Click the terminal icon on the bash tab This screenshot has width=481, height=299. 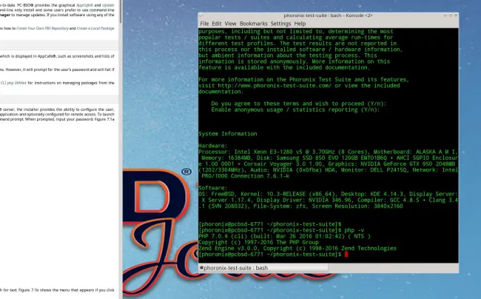point(201,268)
